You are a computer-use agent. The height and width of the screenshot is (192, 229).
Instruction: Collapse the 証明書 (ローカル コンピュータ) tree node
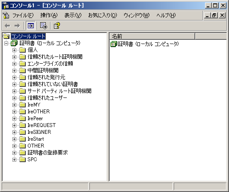click(6, 43)
